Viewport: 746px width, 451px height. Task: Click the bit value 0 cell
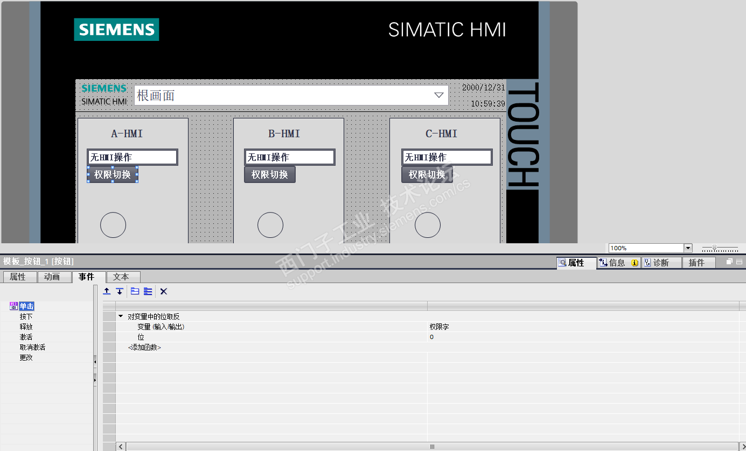point(583,337)
